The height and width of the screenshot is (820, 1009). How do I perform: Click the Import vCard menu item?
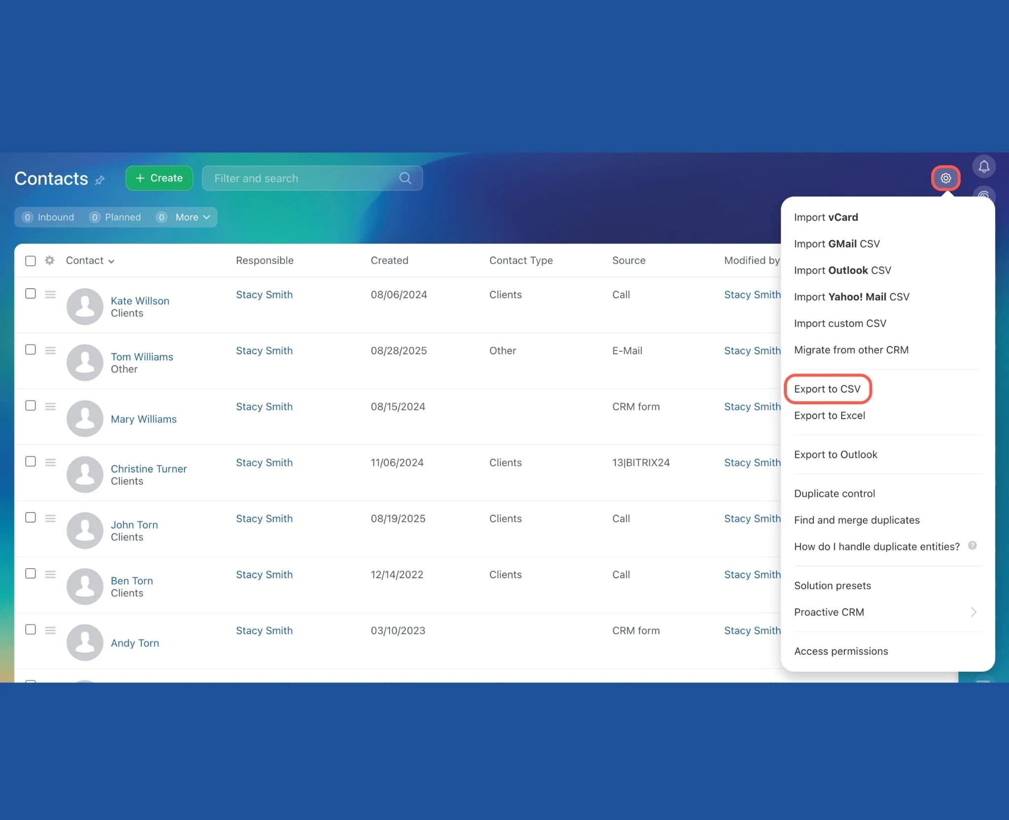pos(826,217)
